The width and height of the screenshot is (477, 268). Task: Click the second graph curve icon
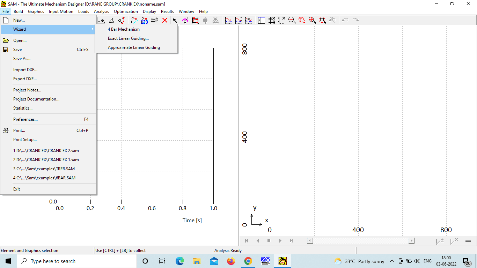click(238, 20)
